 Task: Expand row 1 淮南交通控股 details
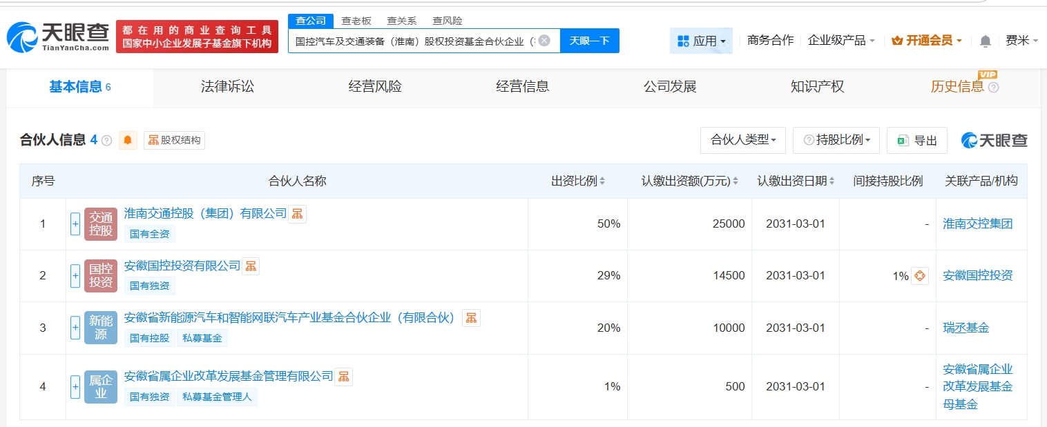pyautogui.click(x=75, y=224)
